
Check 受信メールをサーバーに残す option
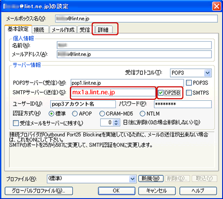point(16,123)
